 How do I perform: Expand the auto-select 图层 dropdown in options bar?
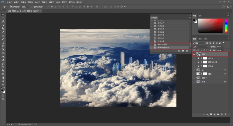[25, 6]
